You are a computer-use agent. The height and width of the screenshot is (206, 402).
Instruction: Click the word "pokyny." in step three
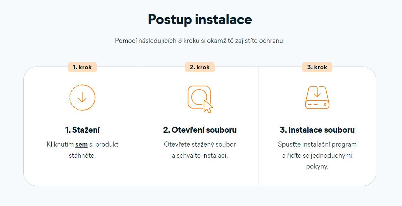(317, 166)
